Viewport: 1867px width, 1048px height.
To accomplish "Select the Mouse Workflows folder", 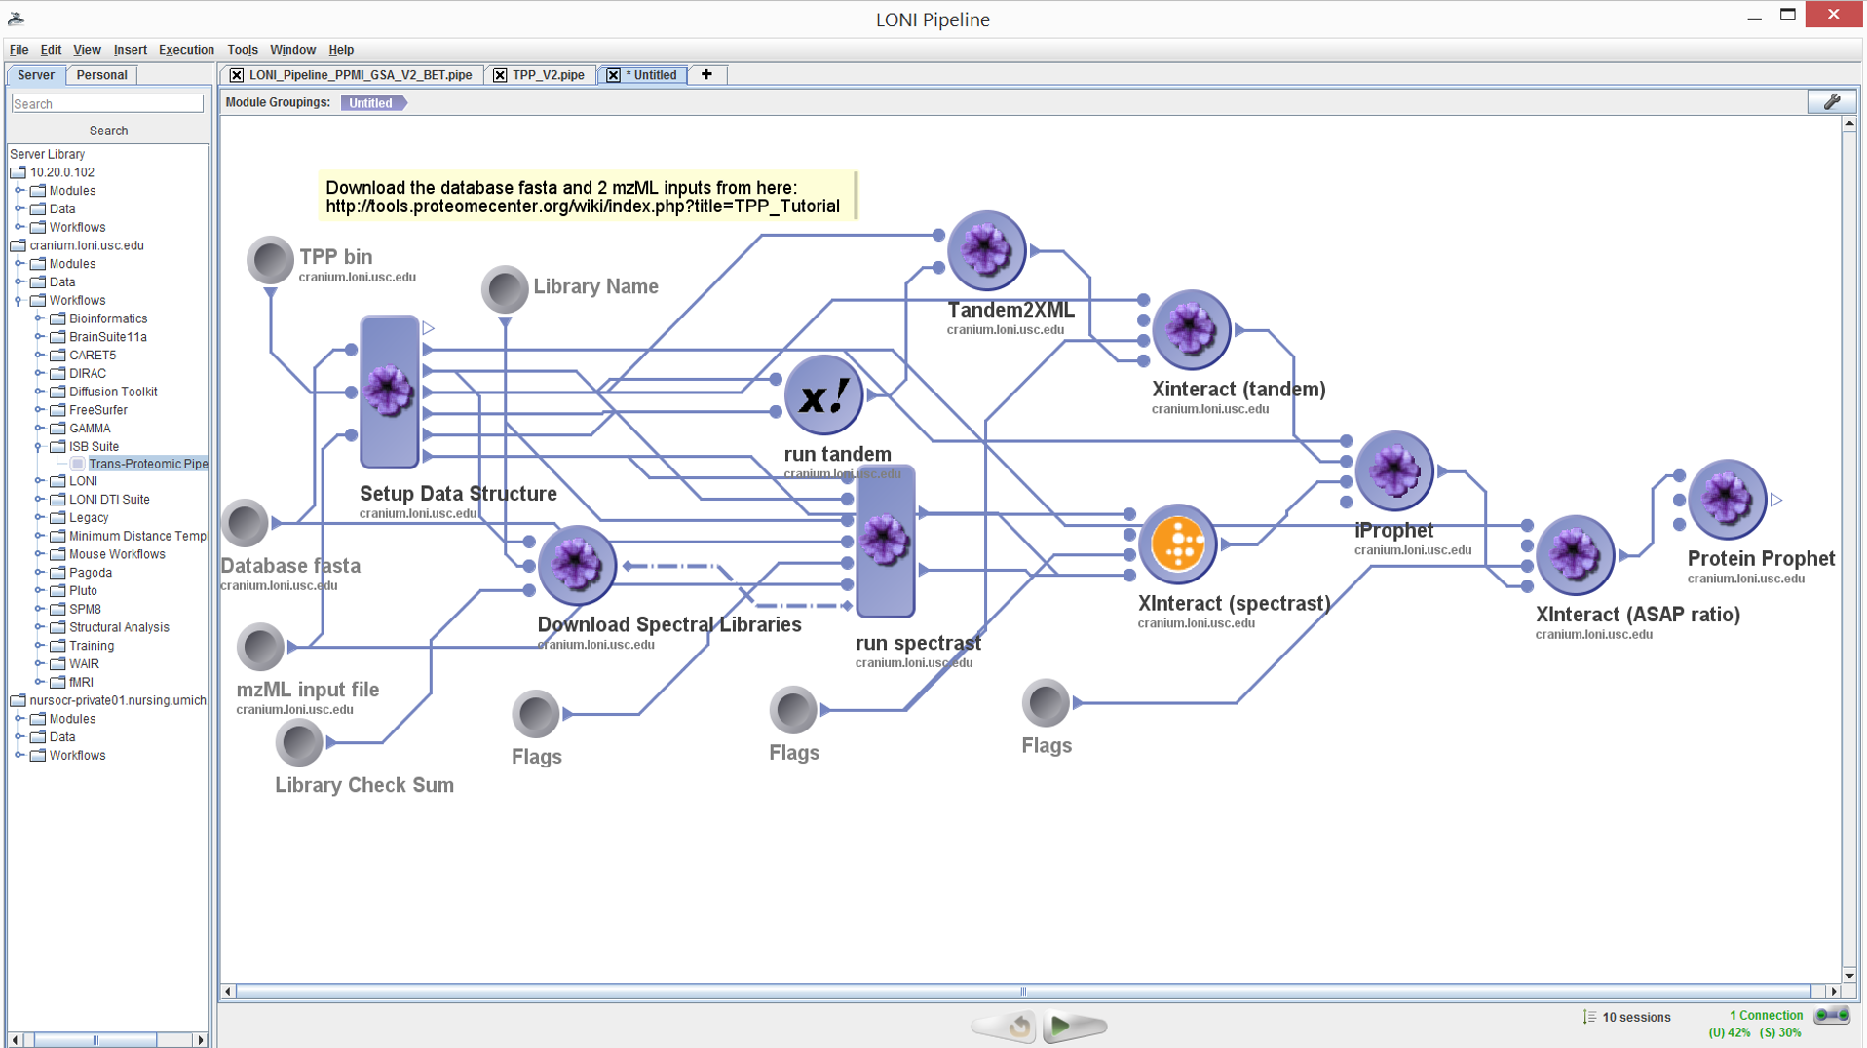I will coord(117,554).
